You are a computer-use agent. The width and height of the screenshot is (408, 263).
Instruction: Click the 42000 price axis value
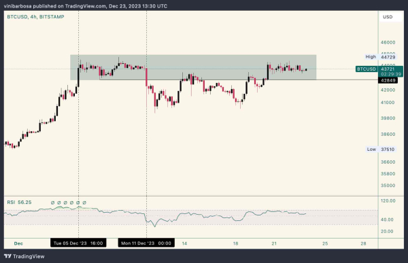[388, 90]
